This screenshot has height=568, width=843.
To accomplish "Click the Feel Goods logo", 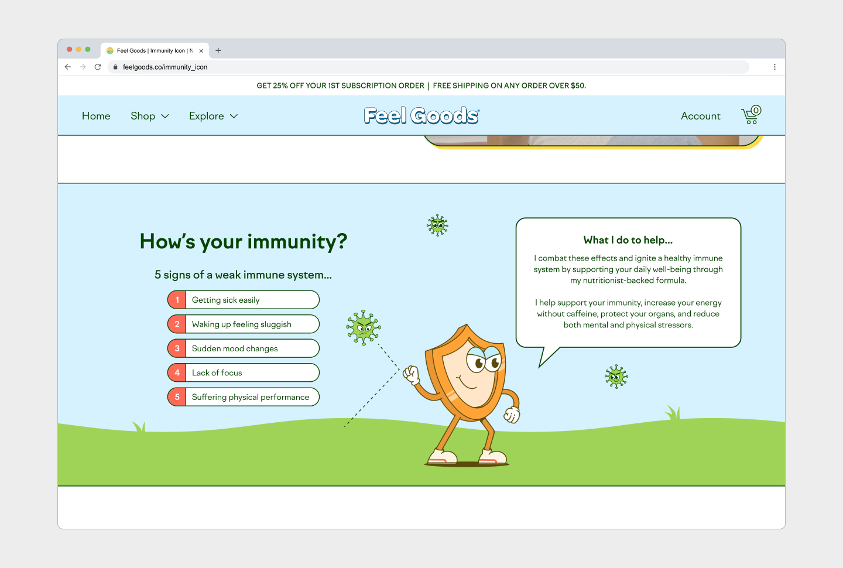I will pos(421,115).
